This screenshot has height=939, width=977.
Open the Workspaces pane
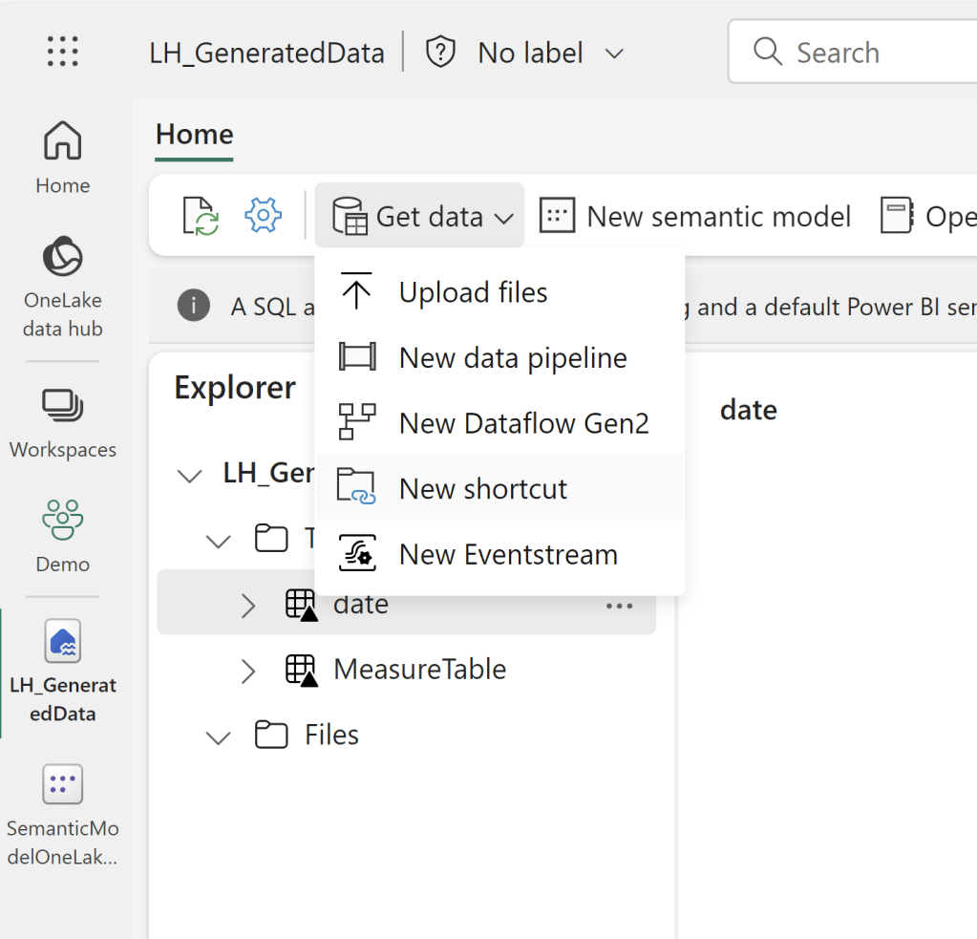(x=63, y=422)
